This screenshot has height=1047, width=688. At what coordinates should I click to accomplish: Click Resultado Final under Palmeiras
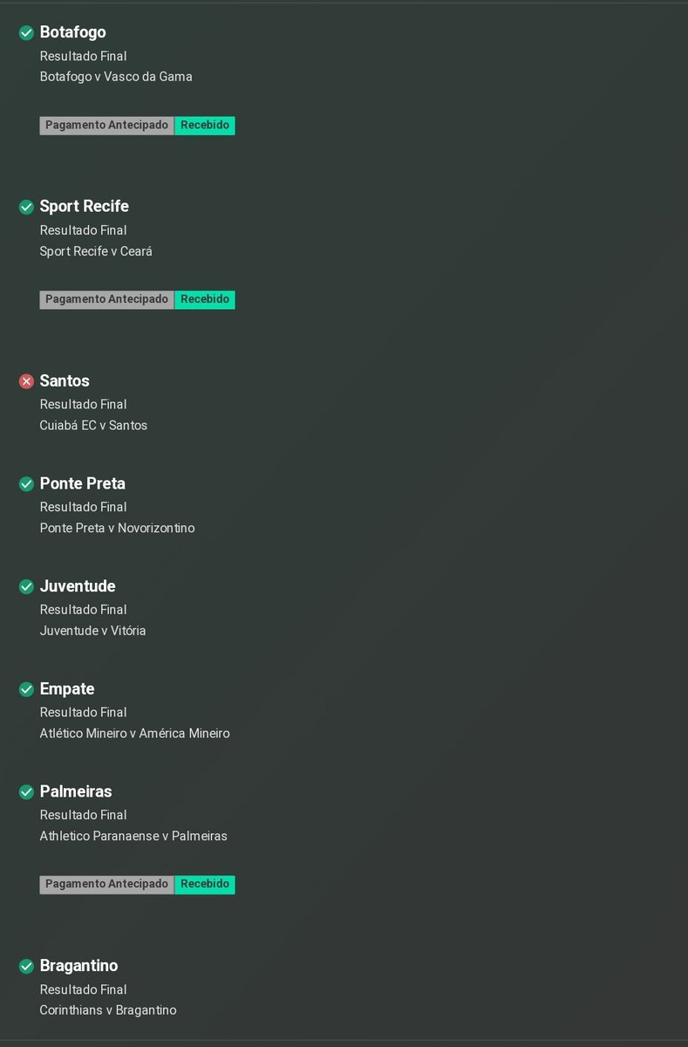click(x=84, y=815)
